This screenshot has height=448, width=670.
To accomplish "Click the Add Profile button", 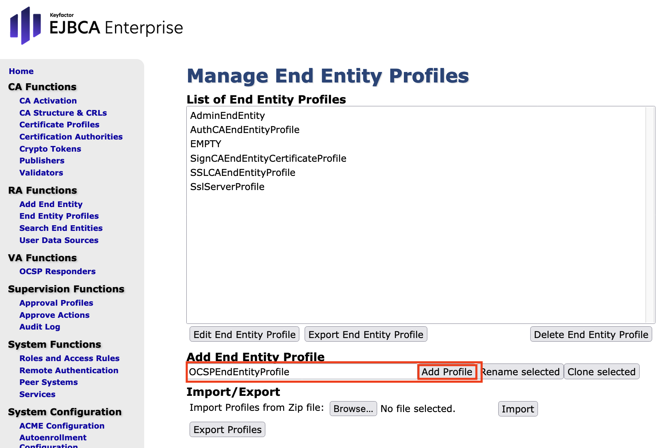I will (x=446, y=372).
